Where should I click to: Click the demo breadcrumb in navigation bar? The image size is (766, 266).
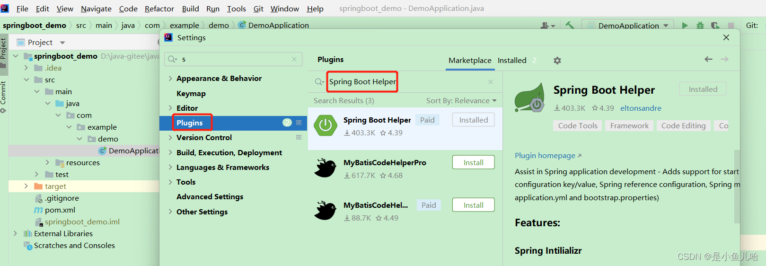click(219, 26)
